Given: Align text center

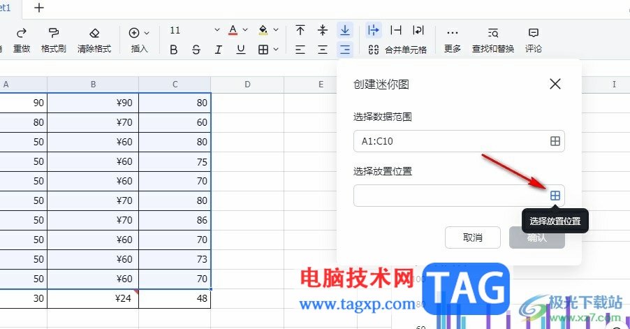Looking at the screenshot, I should click(323, 50).
